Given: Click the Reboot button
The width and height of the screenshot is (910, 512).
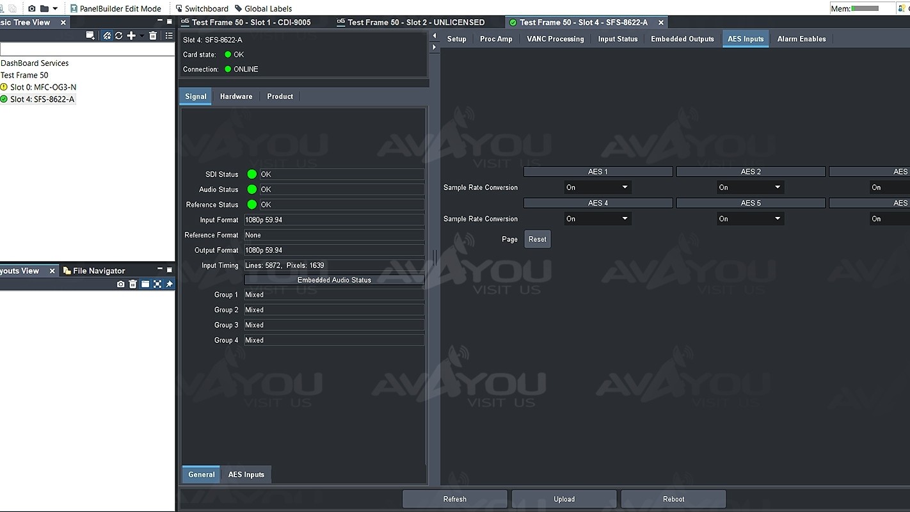Looking at the screenshot, I should coord(673,499).
